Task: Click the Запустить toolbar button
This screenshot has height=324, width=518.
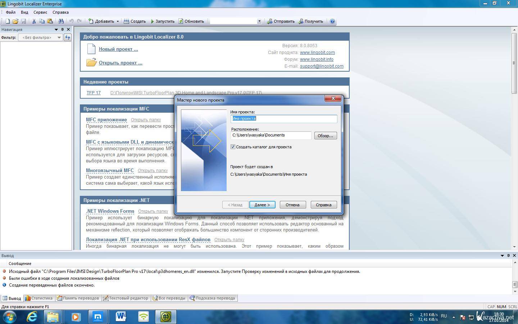Action: click(x=163, y=21)
